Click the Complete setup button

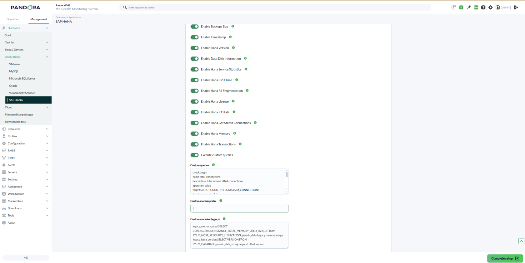tap(505, 258)
